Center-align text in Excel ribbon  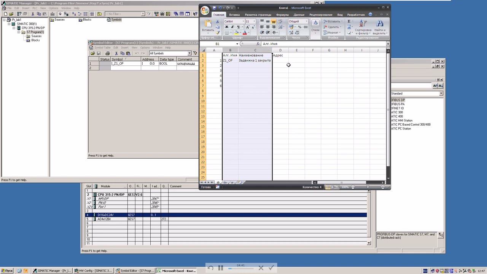(x=268, y=27)
